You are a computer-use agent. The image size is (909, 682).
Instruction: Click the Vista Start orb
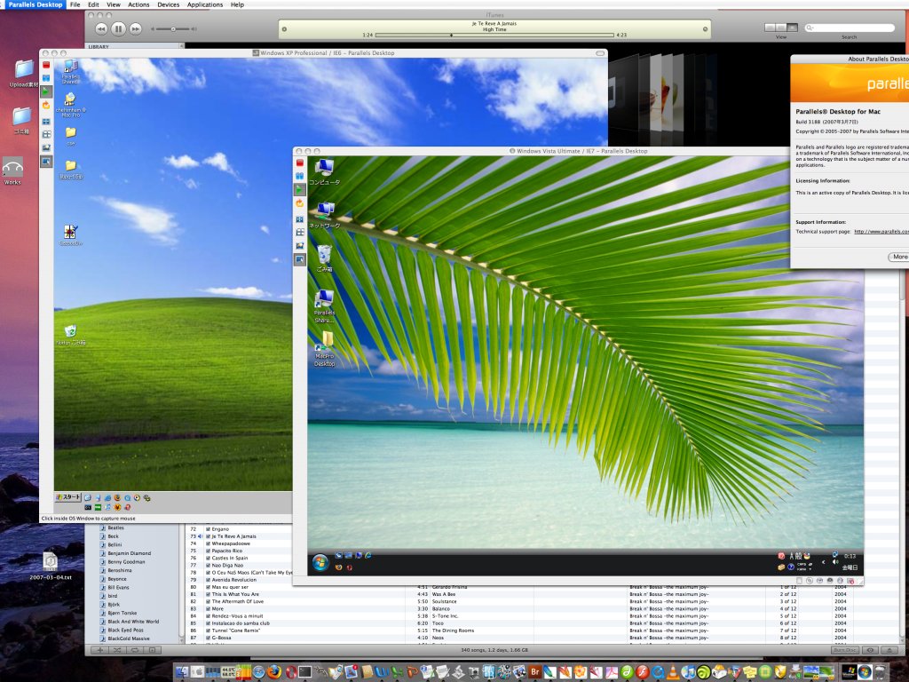(319, 559)
